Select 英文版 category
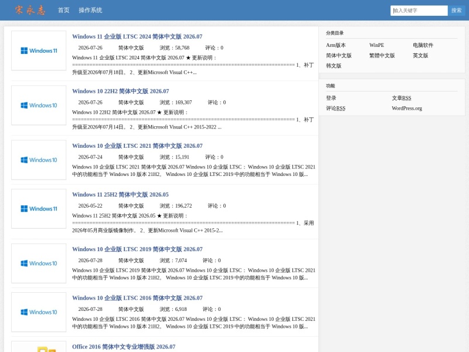This screenshot has height=352, width=469. [x=420, y=55]
